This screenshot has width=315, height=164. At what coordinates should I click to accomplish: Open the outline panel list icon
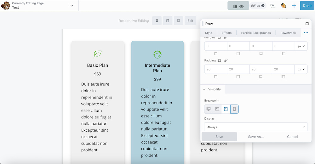(272, 6)
